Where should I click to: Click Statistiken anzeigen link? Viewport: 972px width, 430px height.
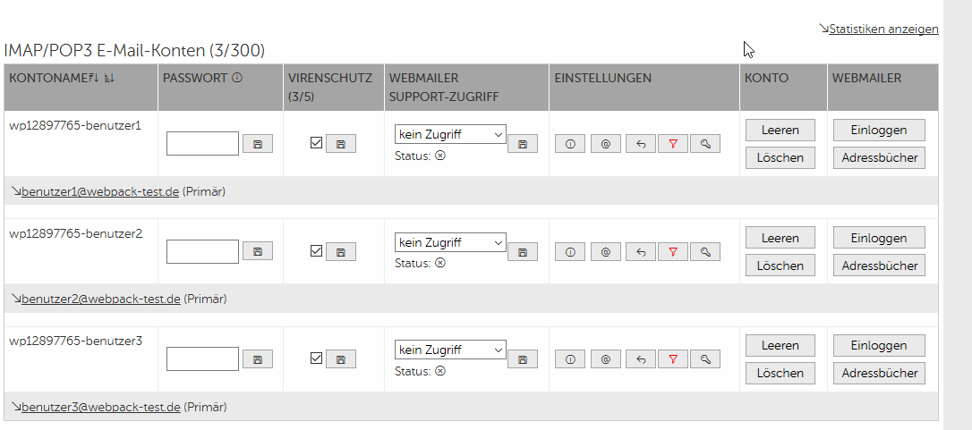click(883, 30)
